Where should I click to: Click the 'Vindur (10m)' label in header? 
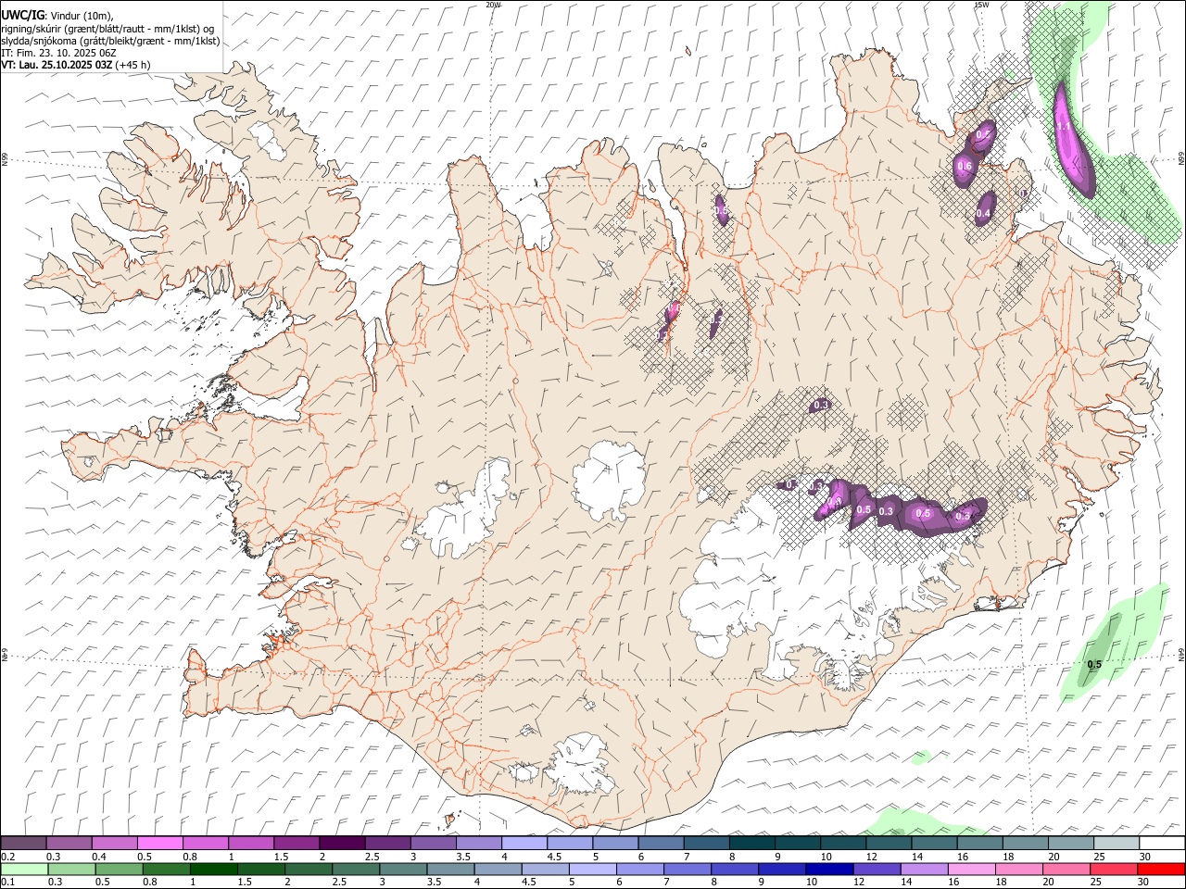[81, 16]
